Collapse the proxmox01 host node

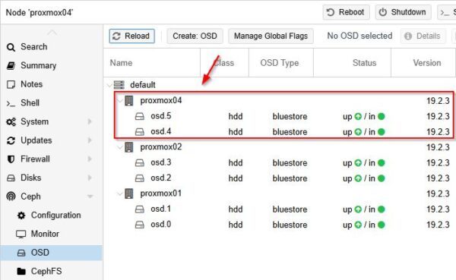pyautogui.click(x=119, y=193)
